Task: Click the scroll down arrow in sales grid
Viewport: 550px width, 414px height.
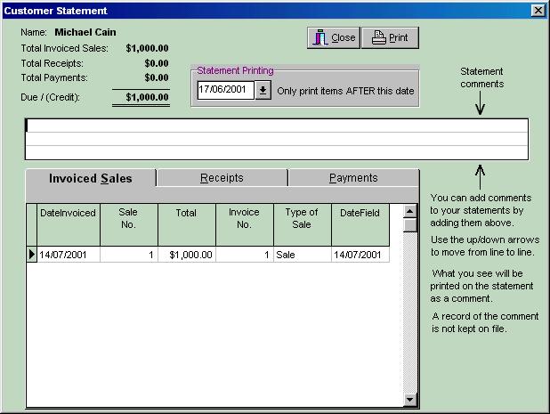Action: click(409, 400)
